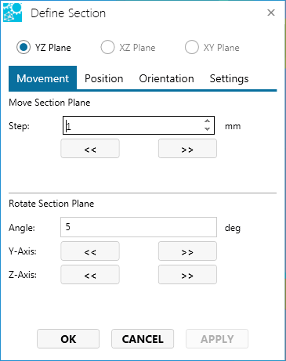Move section plane forward with >> button

(x=187, y=149)
